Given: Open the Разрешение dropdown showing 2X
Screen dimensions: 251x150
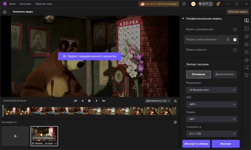Looking at the screenshot, I should (x=212, y=90).
